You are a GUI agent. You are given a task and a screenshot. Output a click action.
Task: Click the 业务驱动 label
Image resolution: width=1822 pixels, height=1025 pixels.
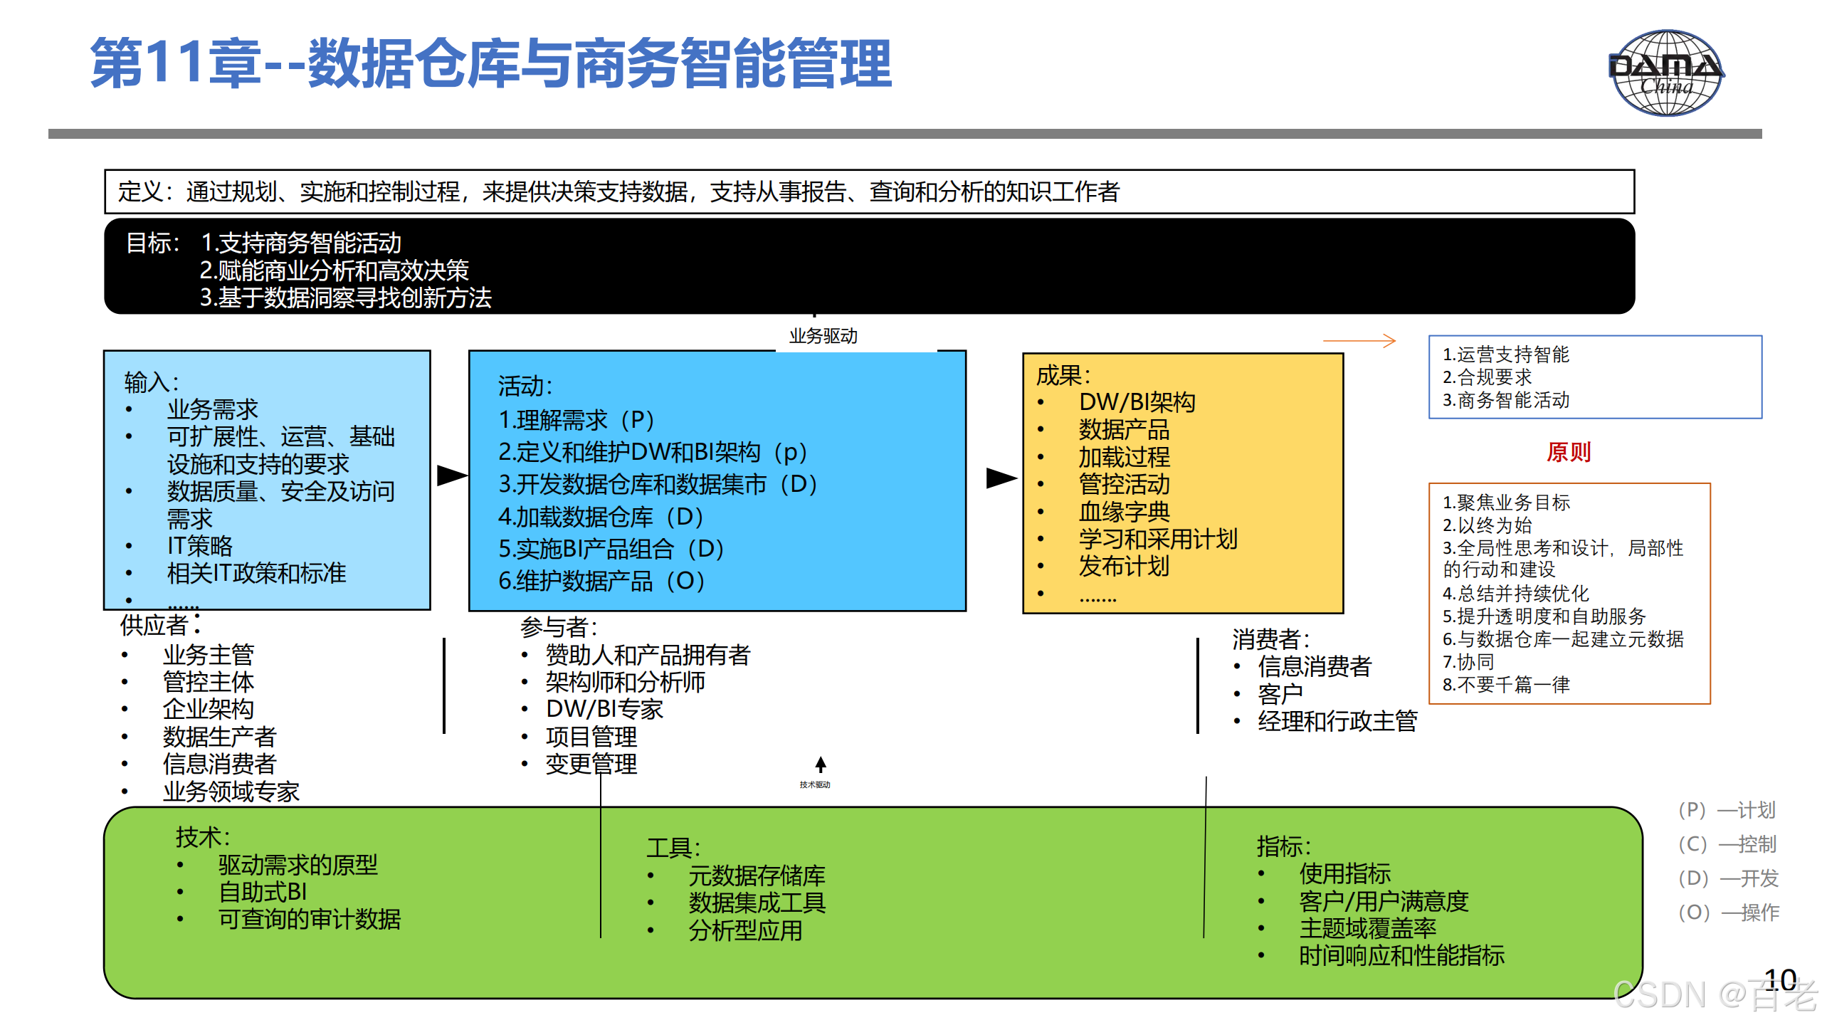click(x=823, y=336)
